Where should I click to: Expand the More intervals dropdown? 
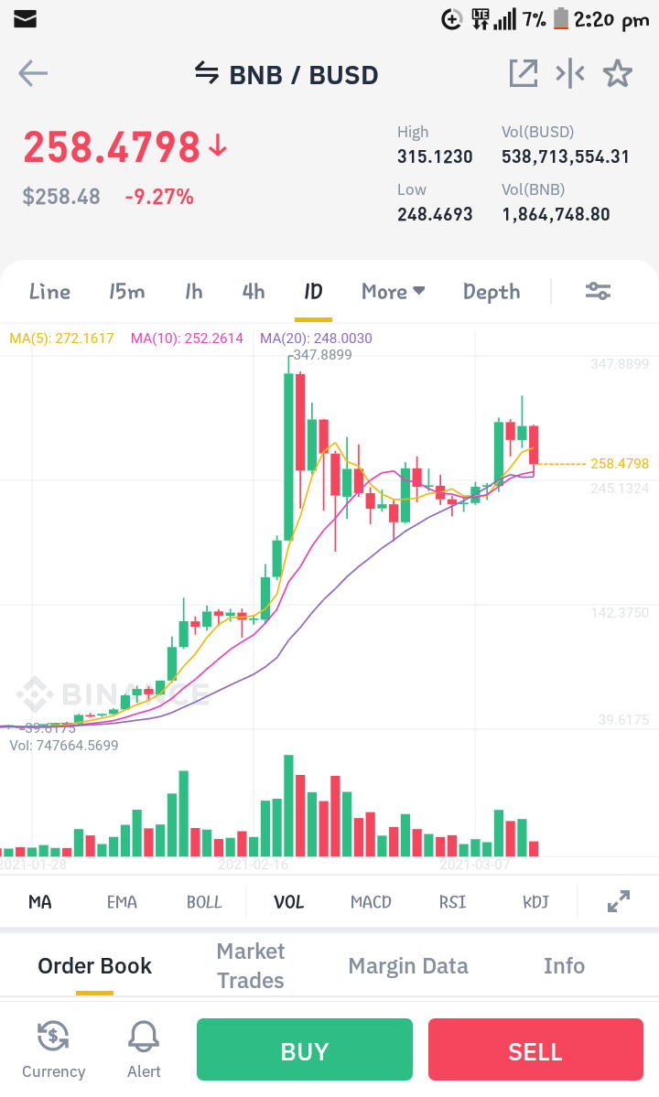tap(394, 292)
